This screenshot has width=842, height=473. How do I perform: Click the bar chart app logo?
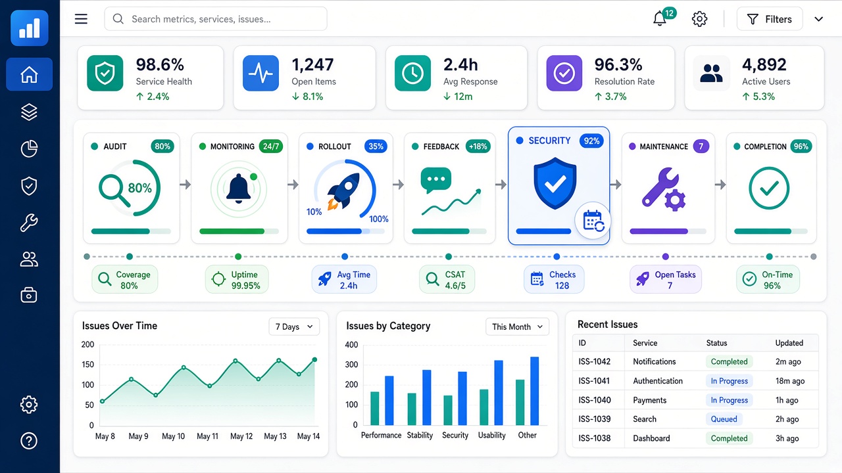30,28
